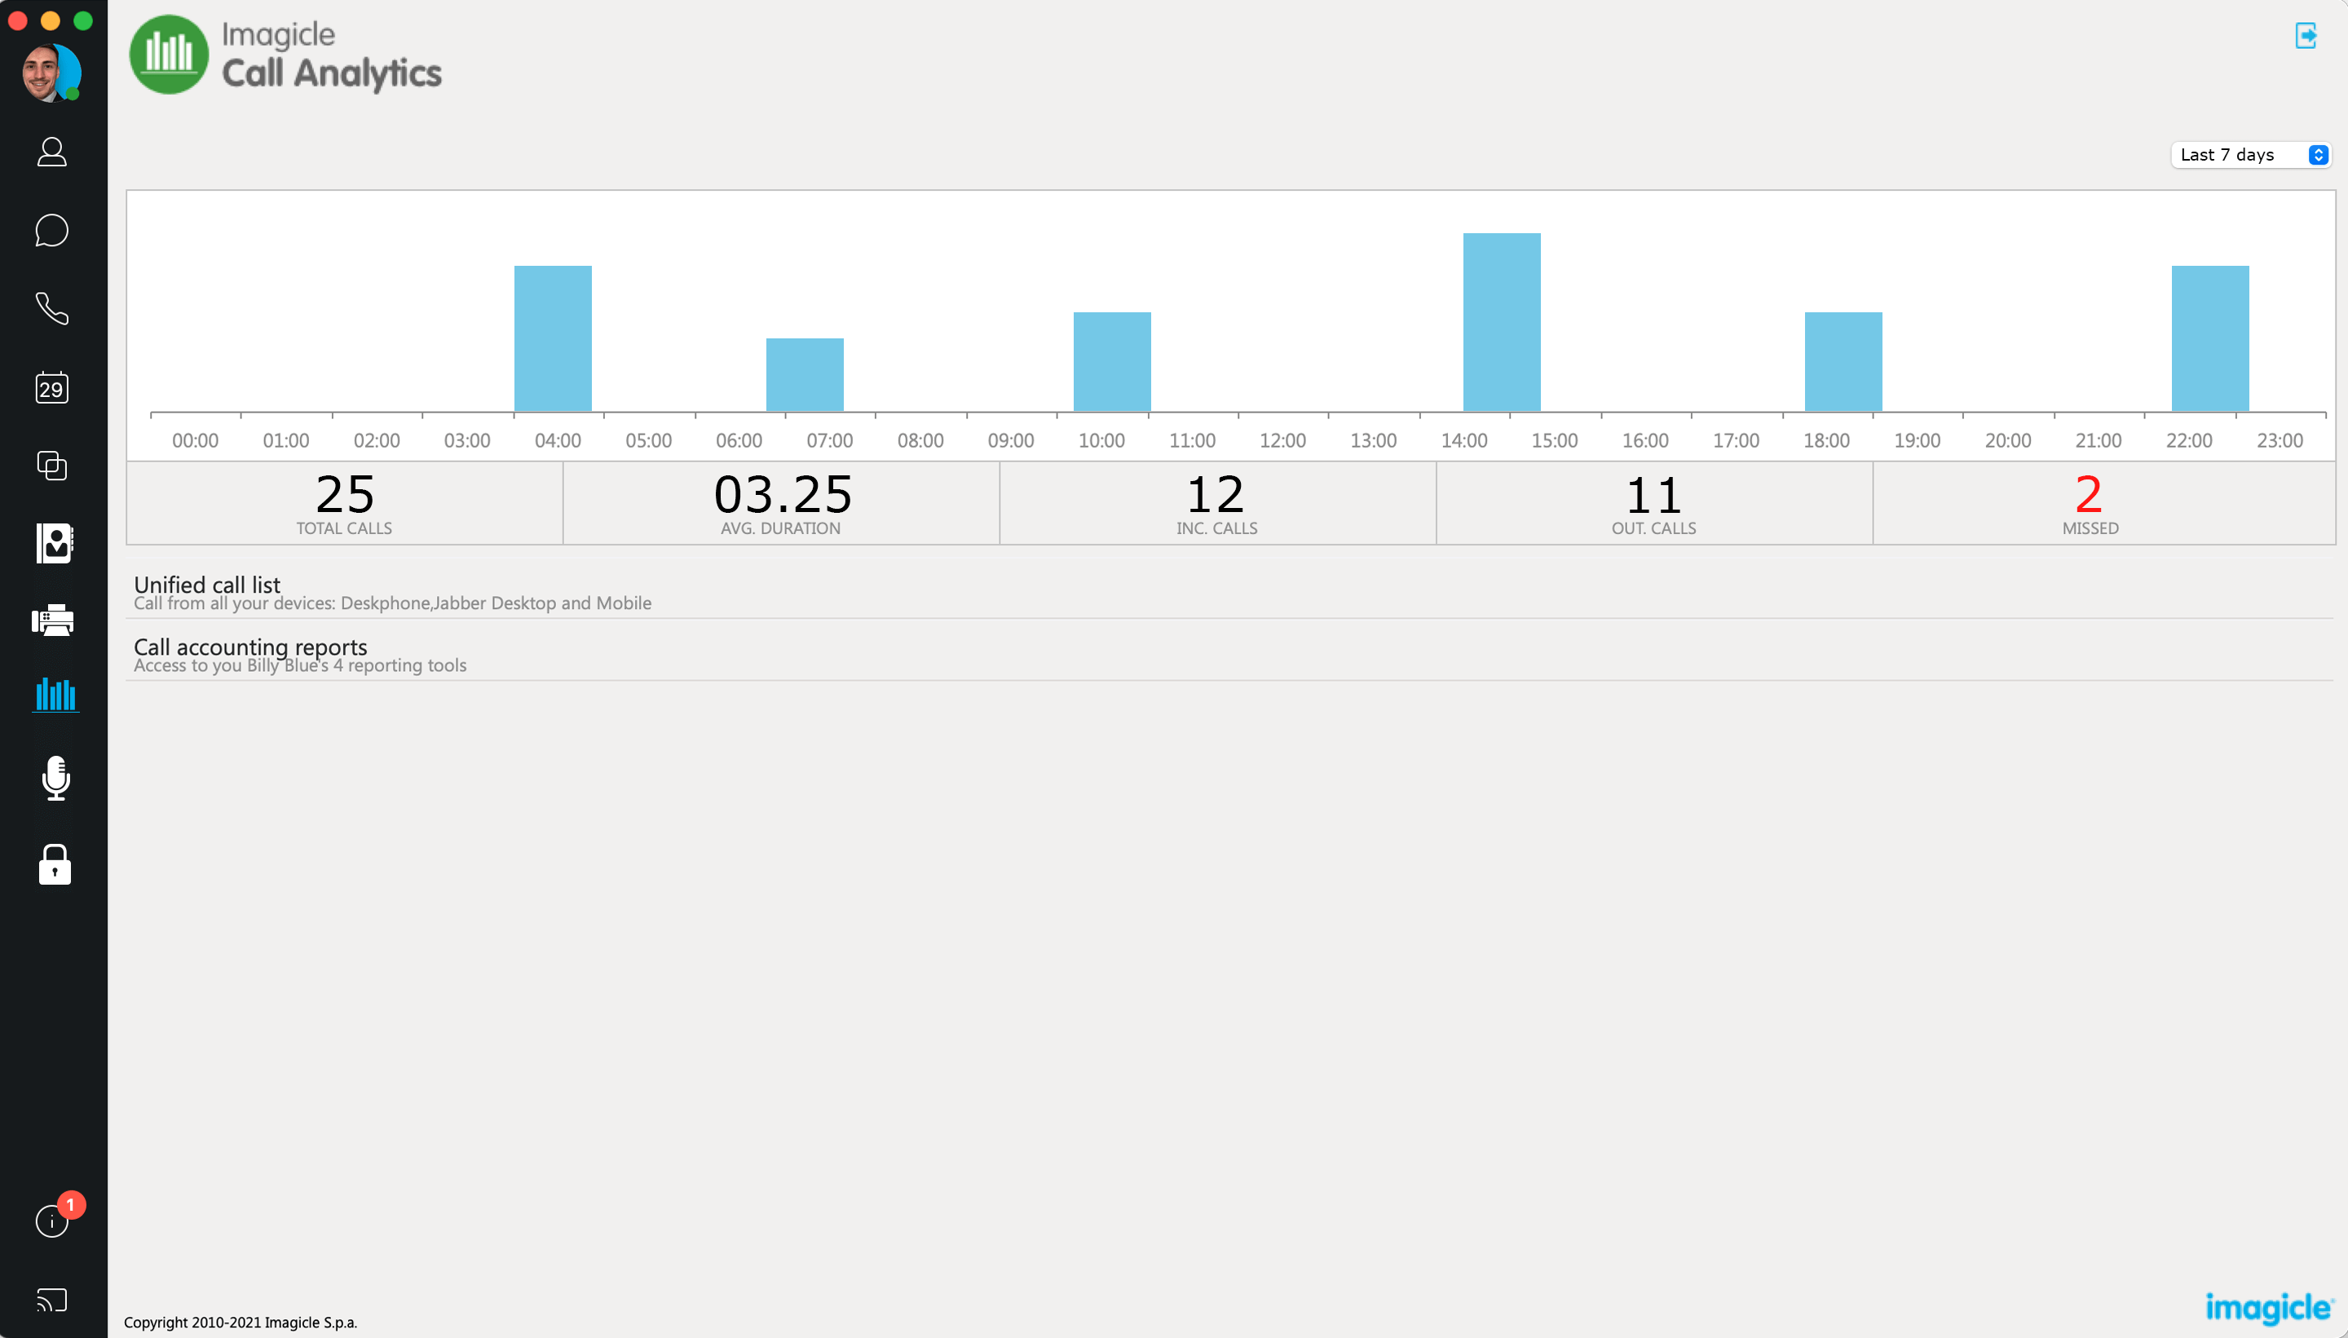Select the contacts/directory icon
The width and height of the screenshot is (2348, 1338).
tap(53, 541)
